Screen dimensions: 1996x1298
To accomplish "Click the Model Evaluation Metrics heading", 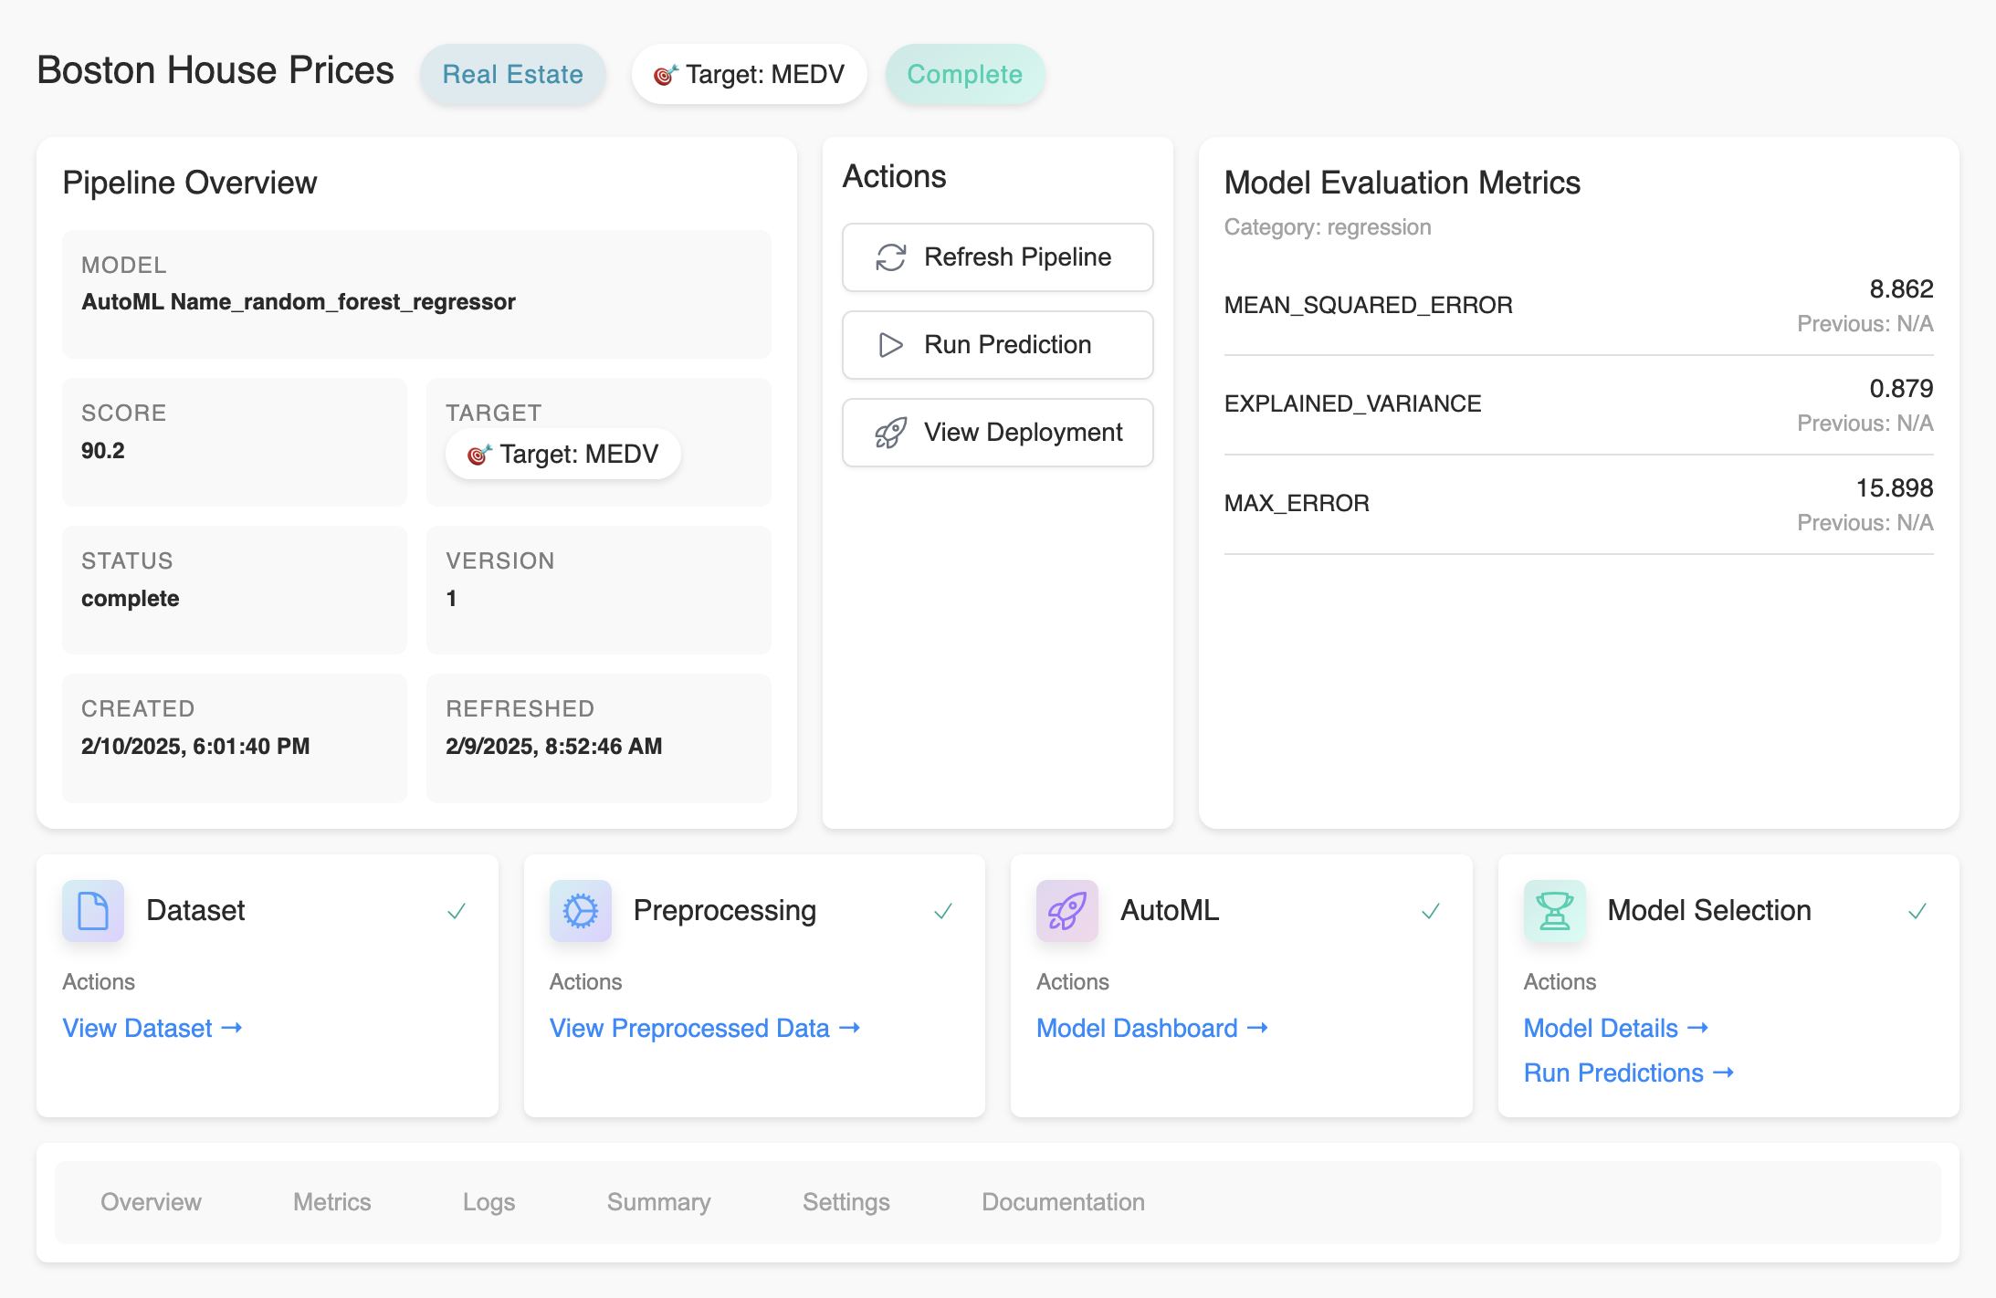I will coord(1402,183).
